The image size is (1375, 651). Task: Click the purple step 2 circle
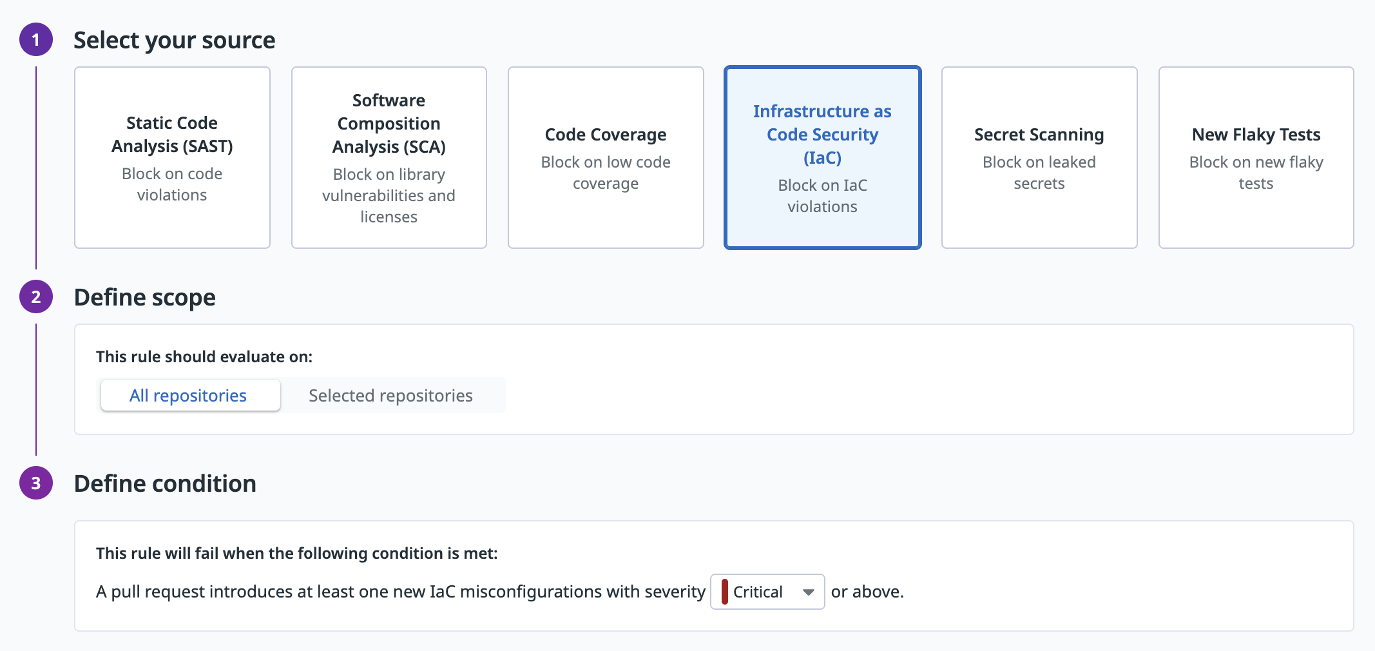(x=36, y=297)
